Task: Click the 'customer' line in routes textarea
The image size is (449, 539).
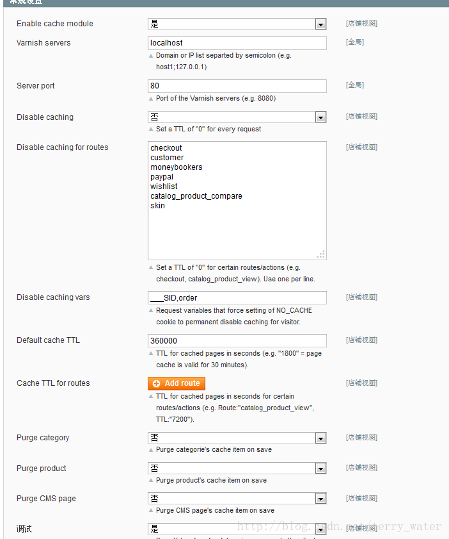Action: (x=167, y=158)
